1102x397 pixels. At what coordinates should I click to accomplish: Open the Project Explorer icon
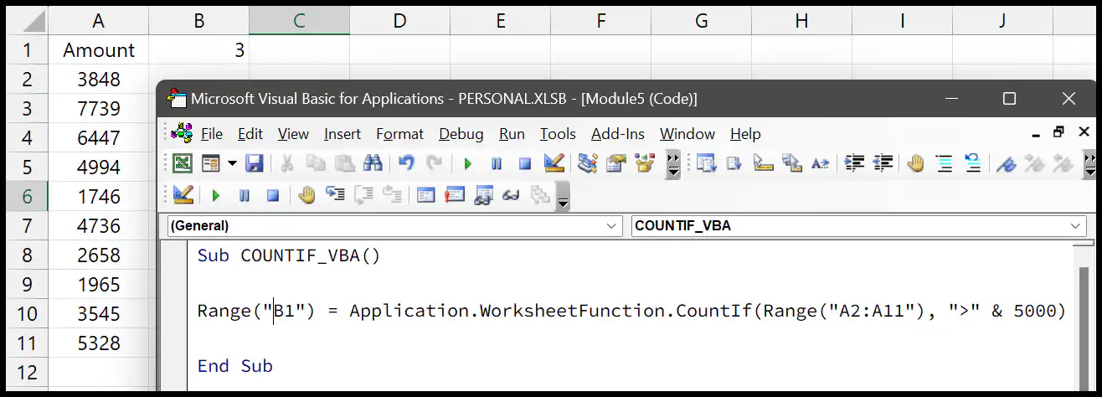588,164
